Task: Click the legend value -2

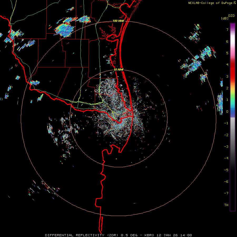Action: click(x=226, y=135)
